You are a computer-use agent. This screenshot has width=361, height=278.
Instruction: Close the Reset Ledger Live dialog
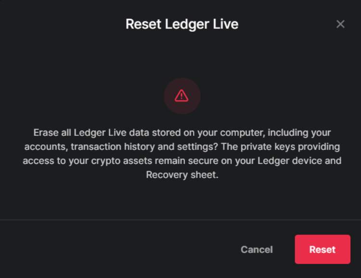tap(340, 24)
